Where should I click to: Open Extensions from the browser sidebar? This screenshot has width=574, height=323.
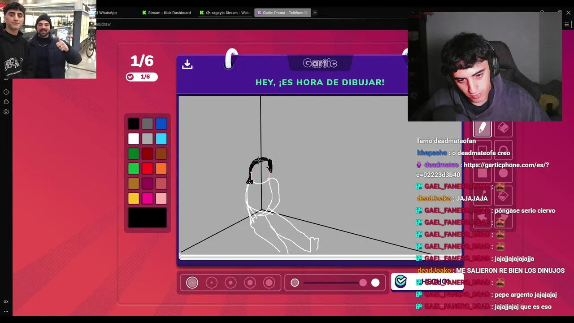click(x=6, y=102)
